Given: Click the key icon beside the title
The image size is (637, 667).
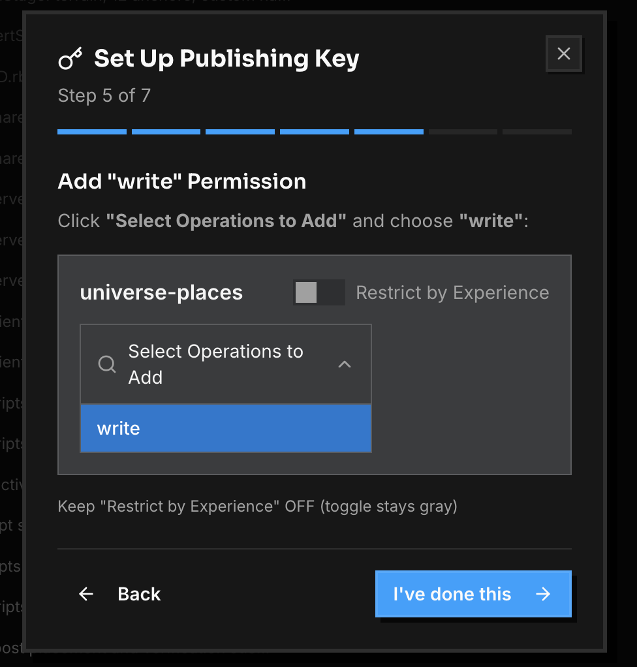Looking at the screenshot, I should click(70, 58).
